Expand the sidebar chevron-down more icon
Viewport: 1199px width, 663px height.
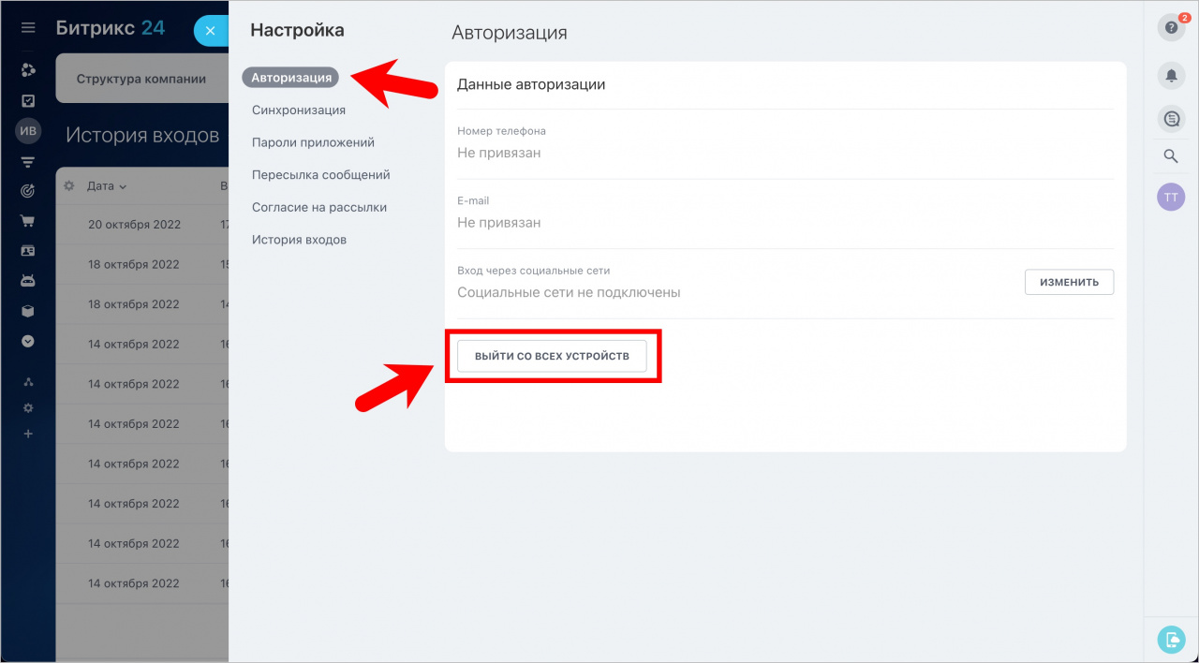coord(28,342)
